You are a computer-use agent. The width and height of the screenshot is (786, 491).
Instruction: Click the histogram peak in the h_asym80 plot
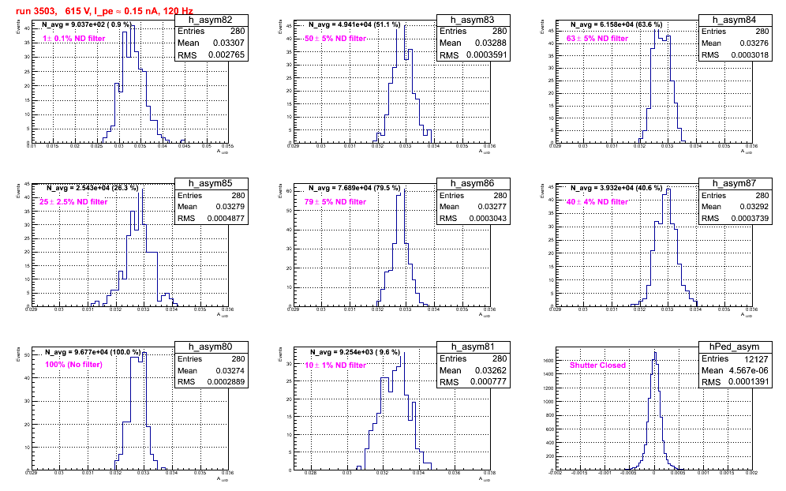coord(144,353)
